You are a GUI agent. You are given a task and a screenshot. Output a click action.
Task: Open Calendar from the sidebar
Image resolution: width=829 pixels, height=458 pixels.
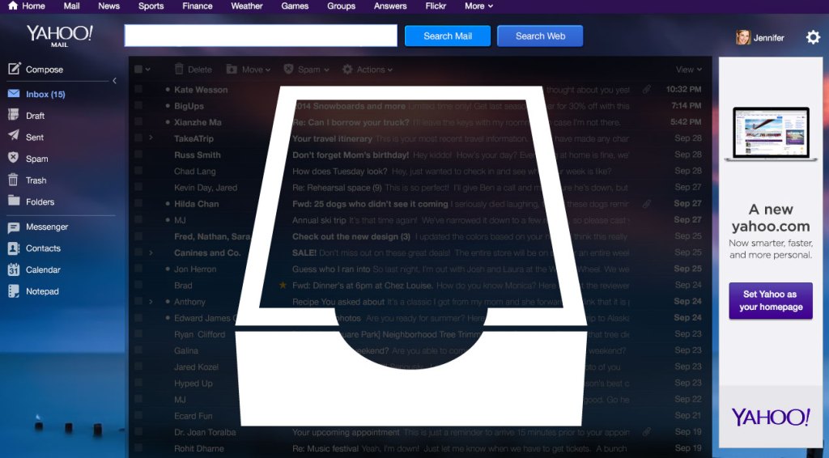(34, 269)
